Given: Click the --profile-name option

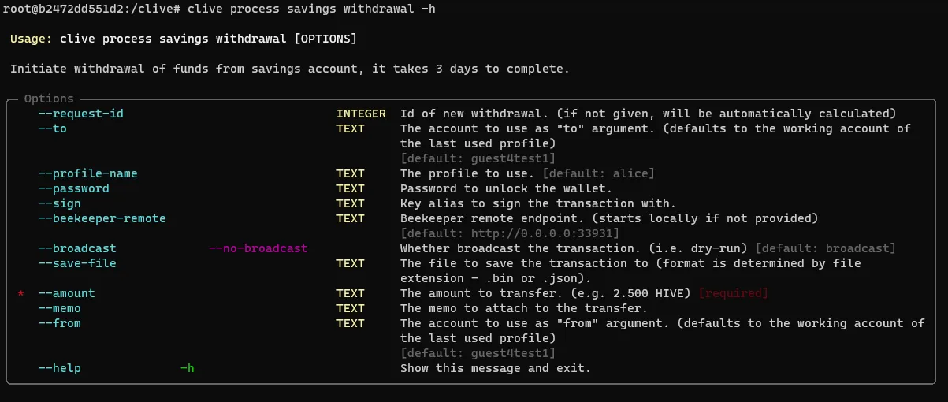Looking at the screenshot, I should (x=88, y=173).
